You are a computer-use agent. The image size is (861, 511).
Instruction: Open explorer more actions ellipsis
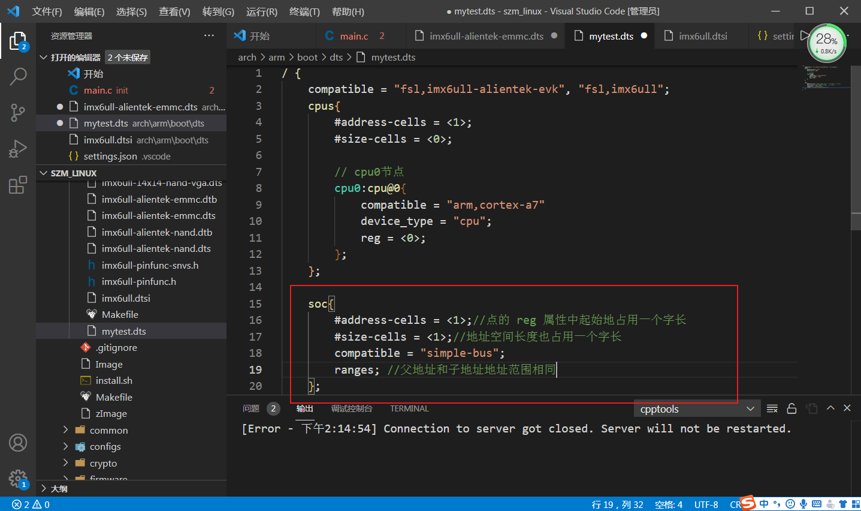click(x=209, y=36)
